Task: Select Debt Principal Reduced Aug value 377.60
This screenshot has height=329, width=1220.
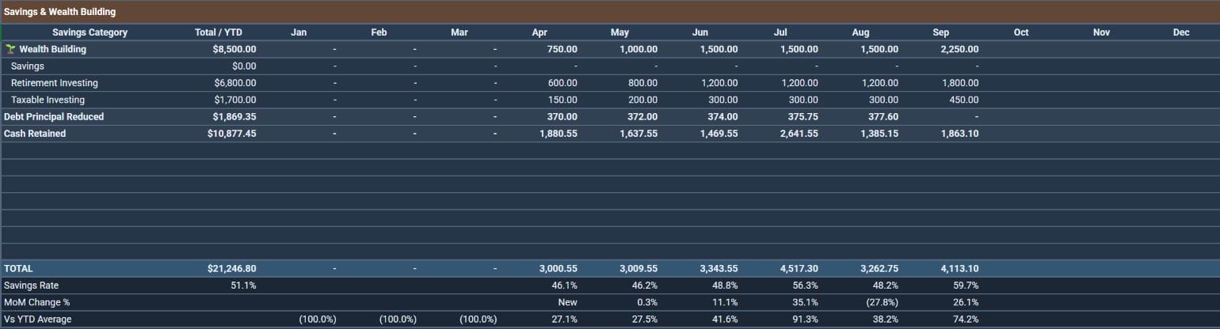Action: coord(883,117)
